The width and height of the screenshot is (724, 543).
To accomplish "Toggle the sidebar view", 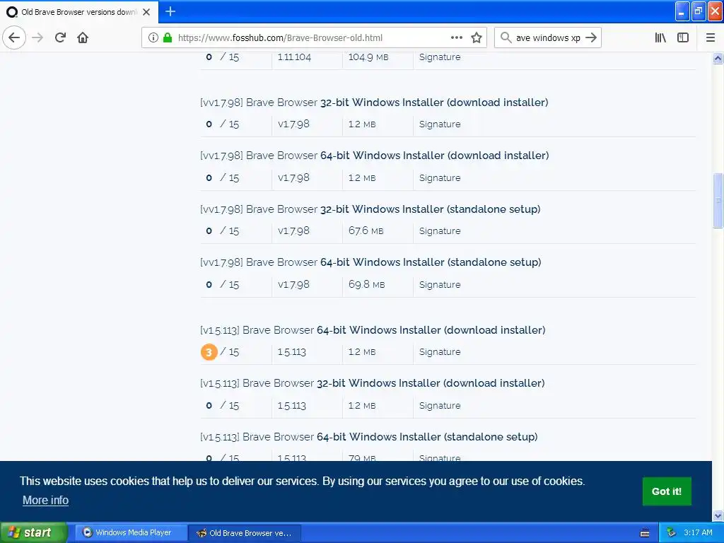I will point(683,37).
